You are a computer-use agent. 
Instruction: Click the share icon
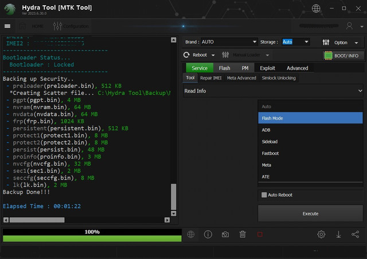click(356, 234)
